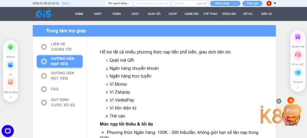Open the SÒNG BÀI menu
The width and height of the screenshot is (307, 138).
[x=229, y=14]
